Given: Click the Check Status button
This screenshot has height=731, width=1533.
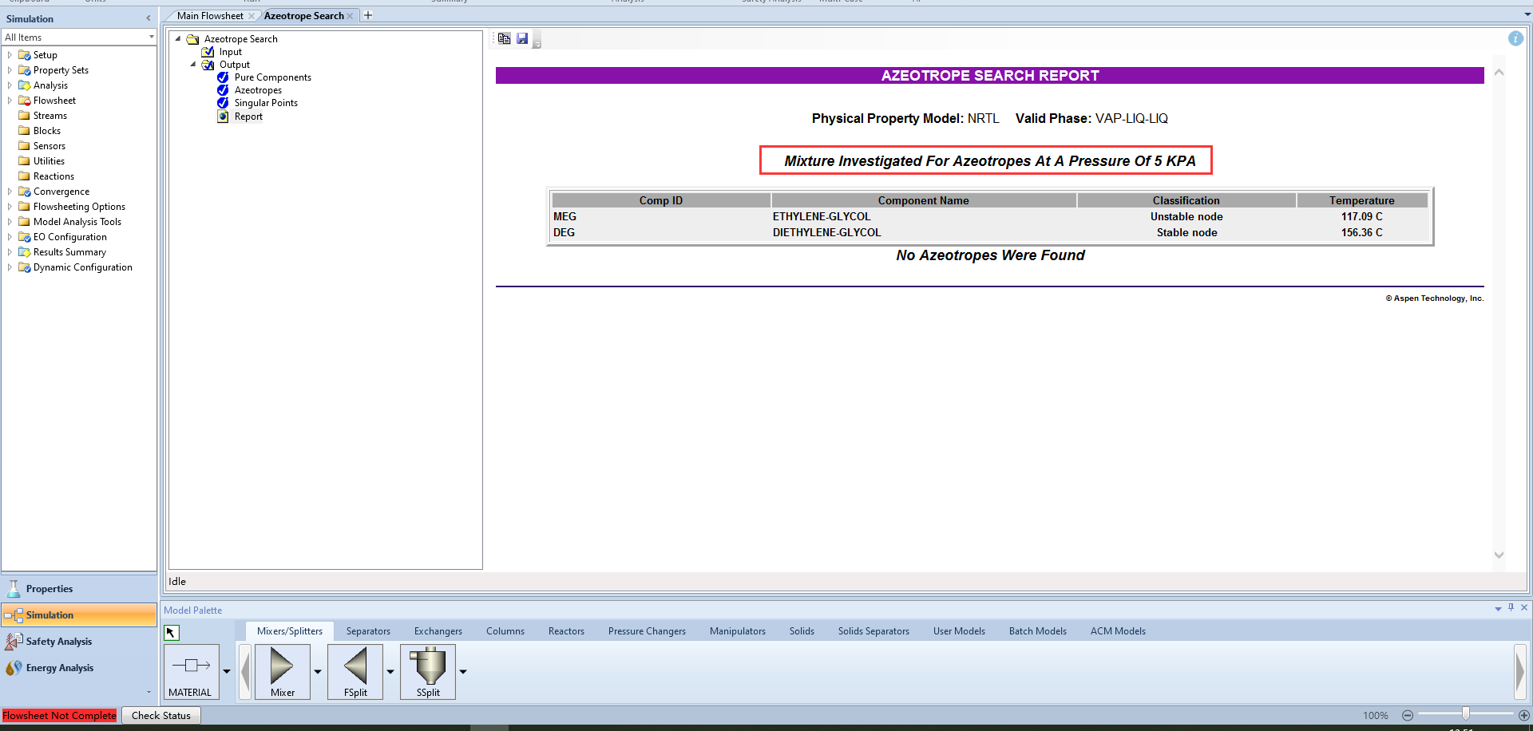Looking at the screenshot, I should [160, 716].
